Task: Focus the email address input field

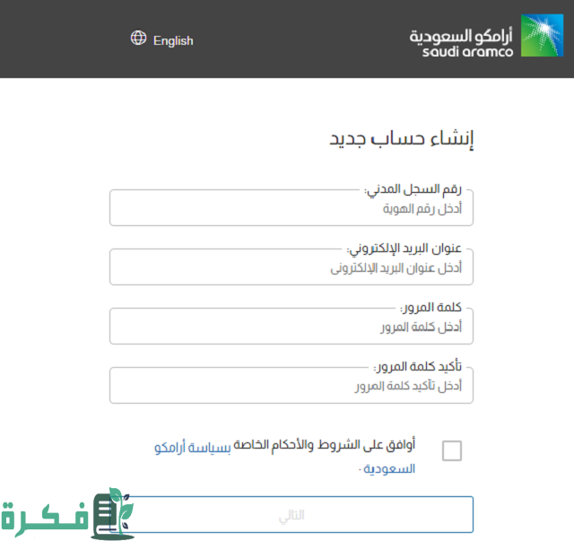Action: [291, 267]
